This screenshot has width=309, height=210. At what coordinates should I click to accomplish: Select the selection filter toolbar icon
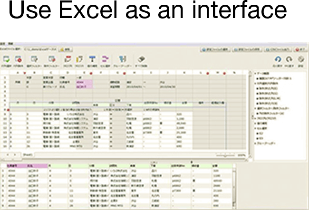point(34,59)
